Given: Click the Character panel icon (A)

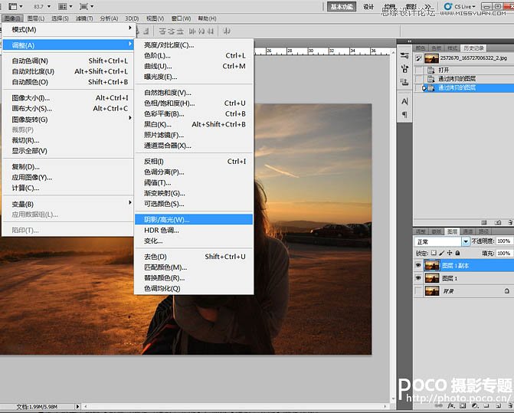Looking at the screenshot, I should point(404,103).
